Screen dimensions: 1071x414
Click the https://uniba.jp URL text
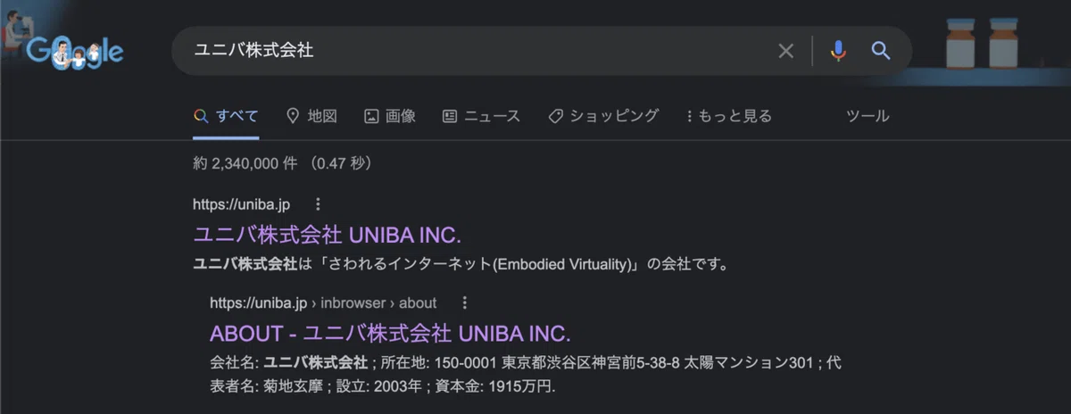point(241,204)
